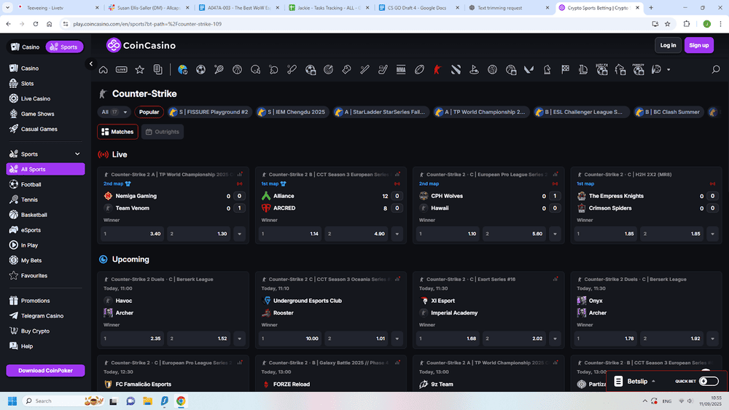The image size is (729, 410).
Task: Select the table tennis paddle icon
Action: 273,70
